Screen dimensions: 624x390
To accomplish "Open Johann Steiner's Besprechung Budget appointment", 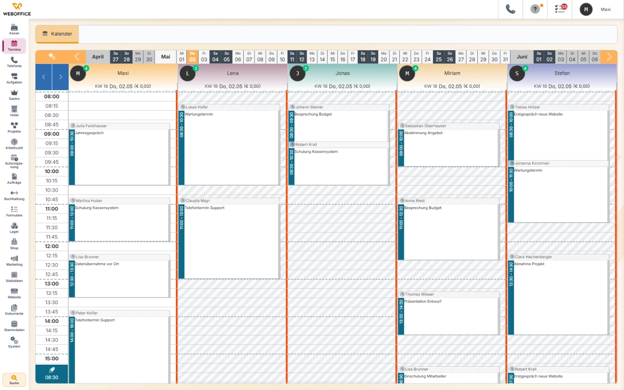I will click(339, 123).
